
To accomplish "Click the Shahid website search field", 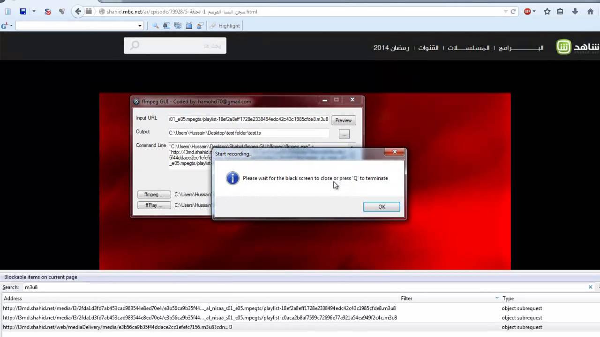I will pyautogui.click(x=175, y=45).
